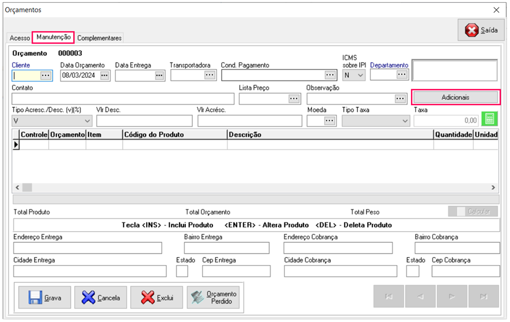The height and width of the screenshot is (322, 510).
Task: Click the Adicionais button
Action: click(x=455, y=97)
